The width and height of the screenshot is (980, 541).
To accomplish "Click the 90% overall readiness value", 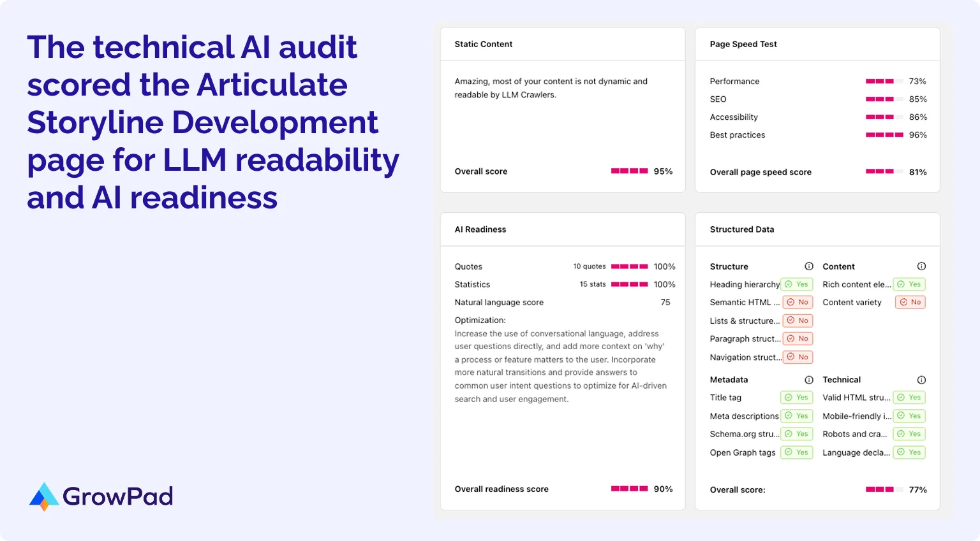I will tap(663, 489).
